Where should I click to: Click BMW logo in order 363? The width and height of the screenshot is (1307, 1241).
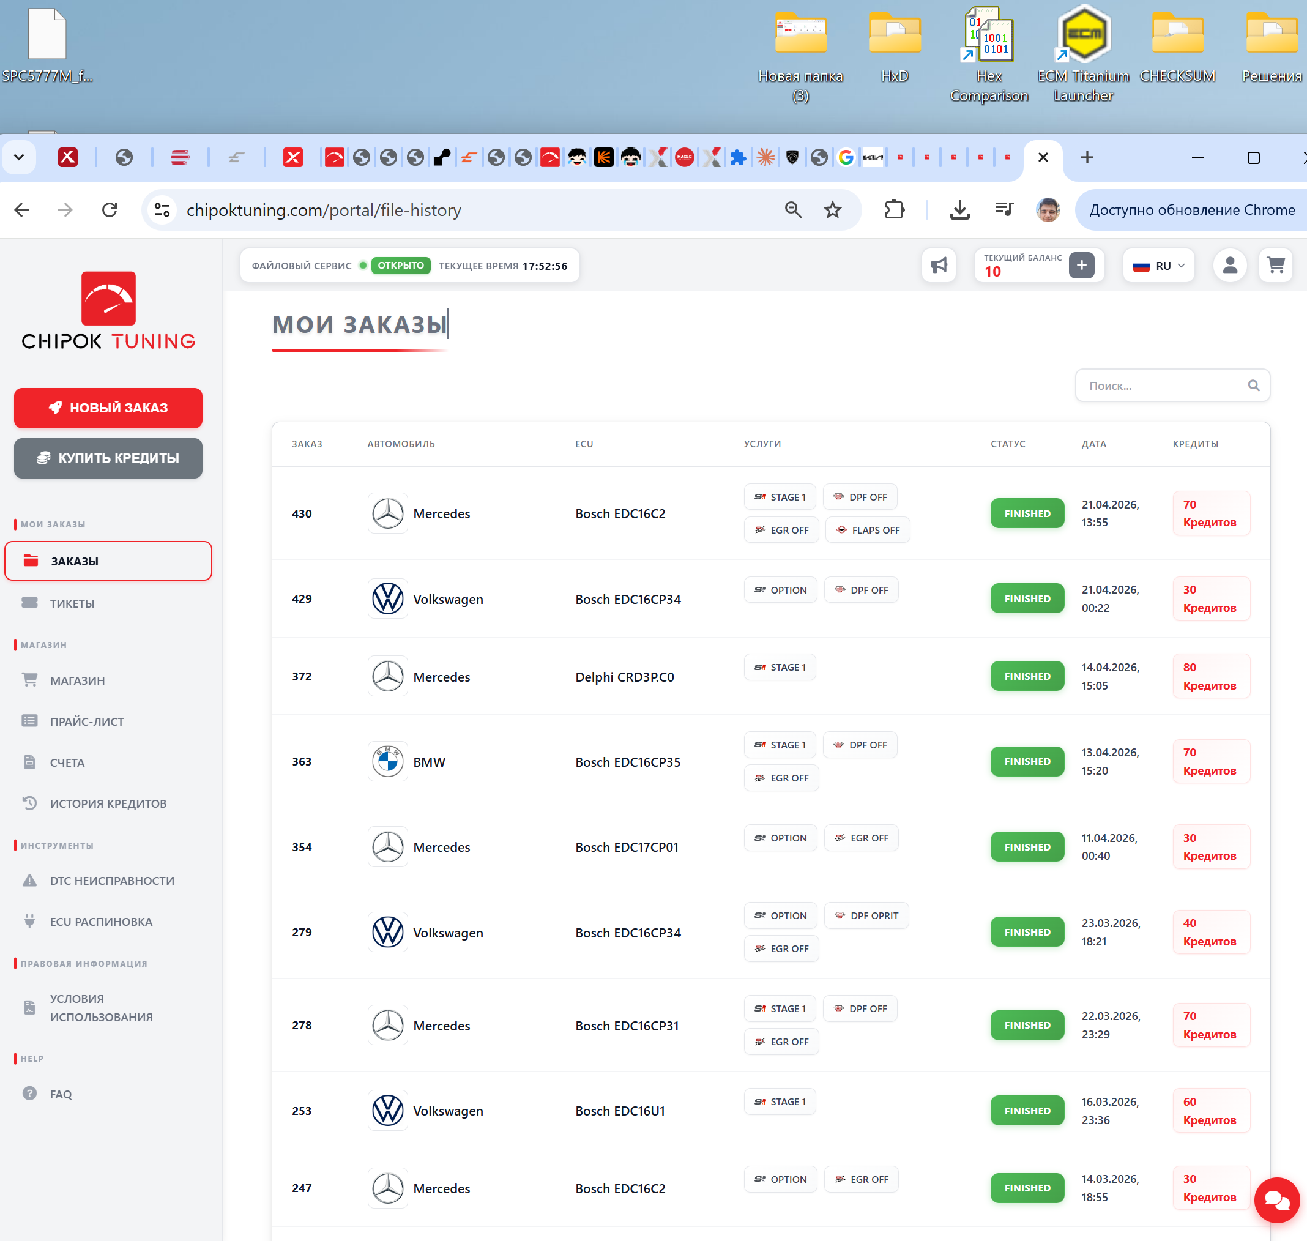pyautogui.click(x=387, y=761)
